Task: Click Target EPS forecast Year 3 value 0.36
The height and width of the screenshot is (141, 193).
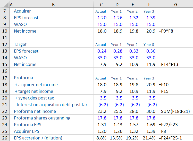Action: point(150,51)
